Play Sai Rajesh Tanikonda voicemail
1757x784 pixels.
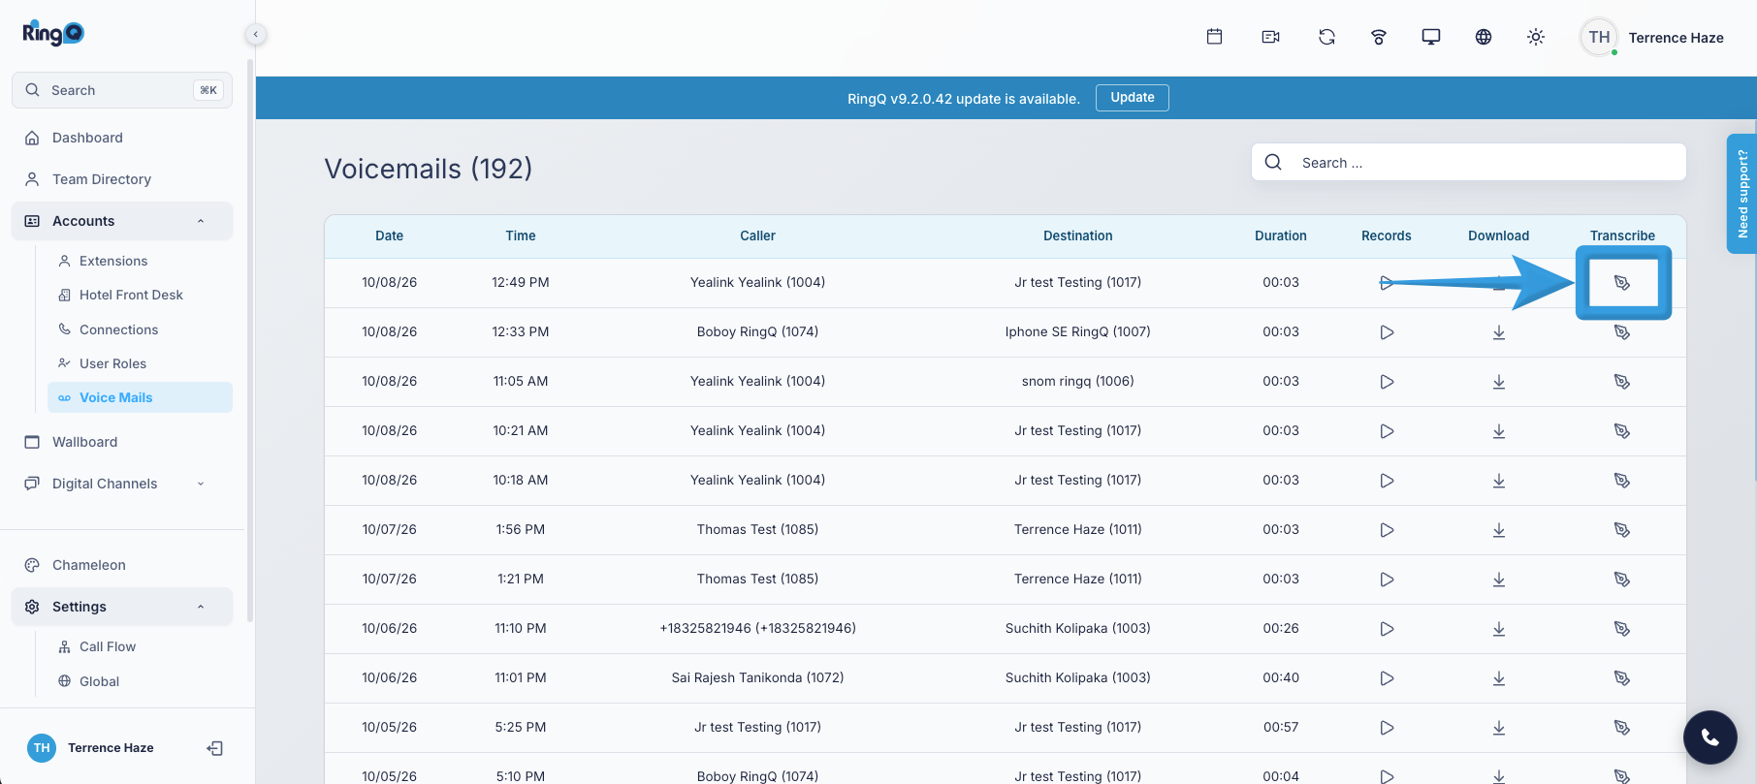(x=1387, y=678)
